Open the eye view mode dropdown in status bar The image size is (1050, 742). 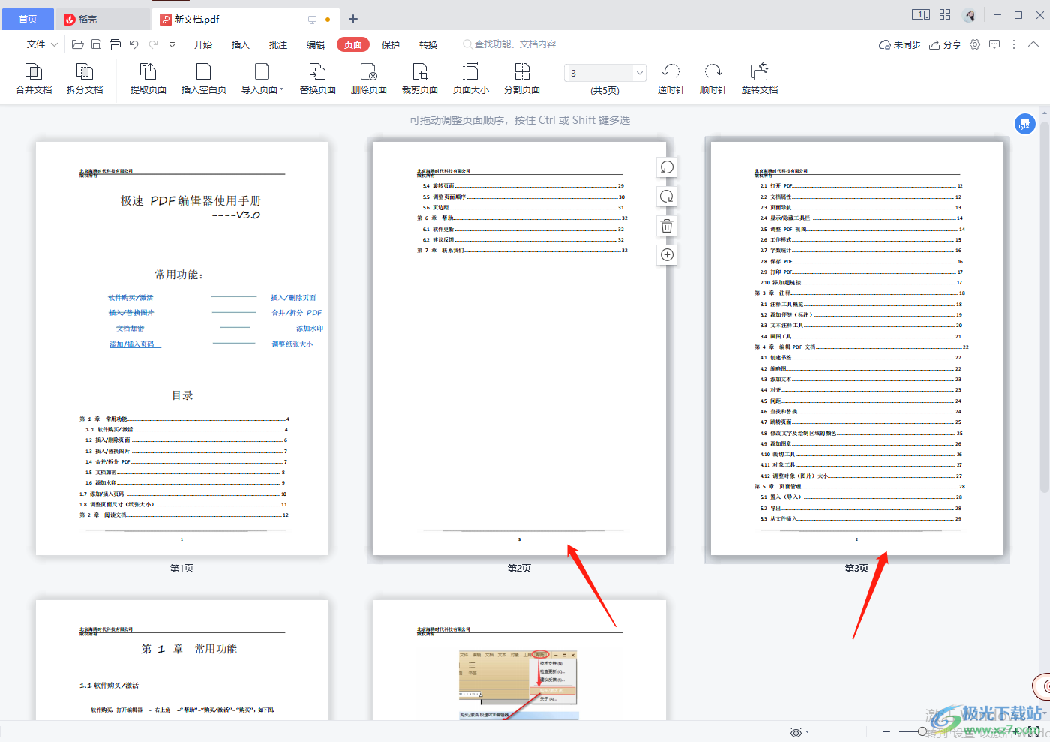click(x=799, y=731)
